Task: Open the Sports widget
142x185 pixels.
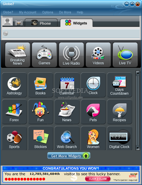Action: (14, 138)
